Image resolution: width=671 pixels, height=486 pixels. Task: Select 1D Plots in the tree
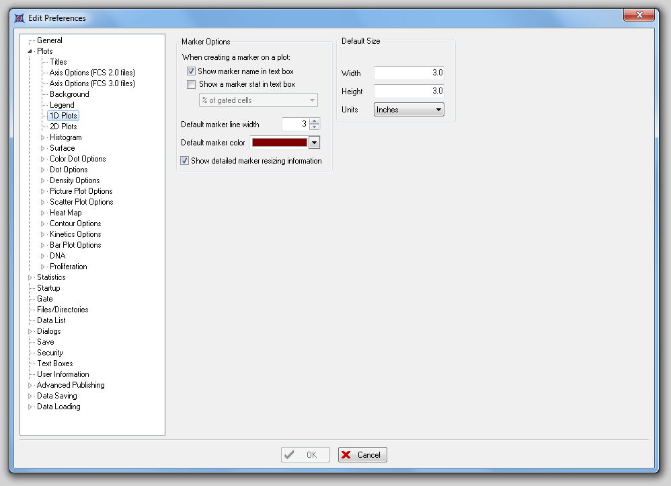(63, 116)
